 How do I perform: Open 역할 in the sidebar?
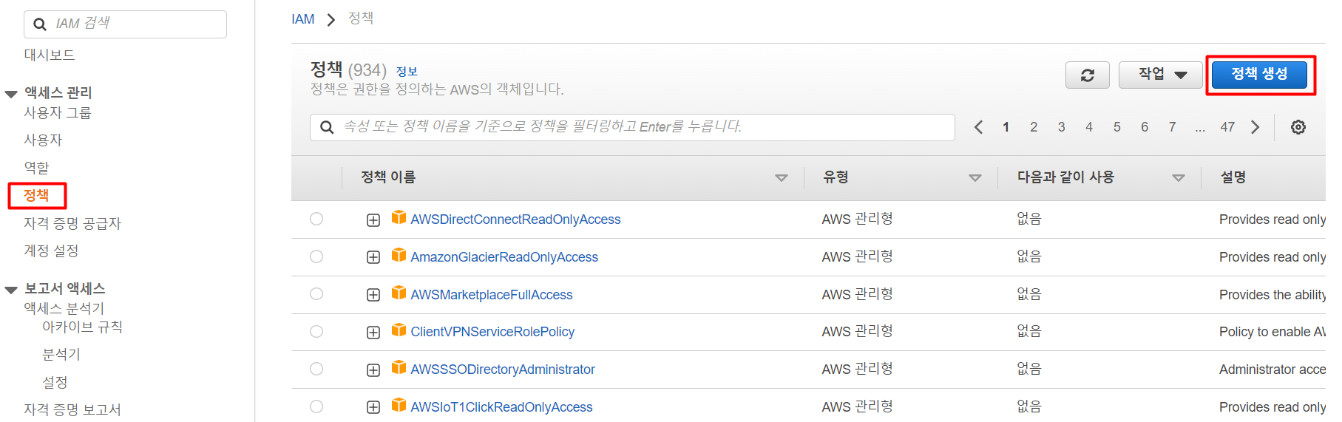36,168
